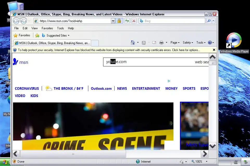The width and height of the screenshot is (250, 166).
Task: Open the Page command menu
Action: point(175,43)
